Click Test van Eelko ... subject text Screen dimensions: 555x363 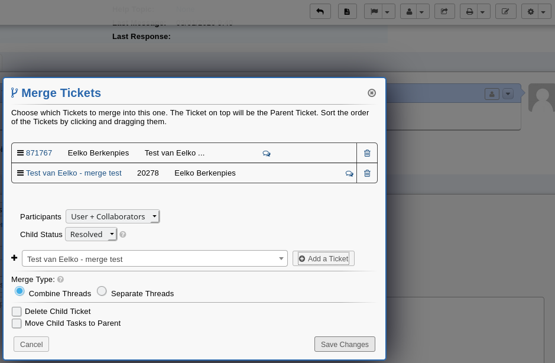click(x=174, y=153)
